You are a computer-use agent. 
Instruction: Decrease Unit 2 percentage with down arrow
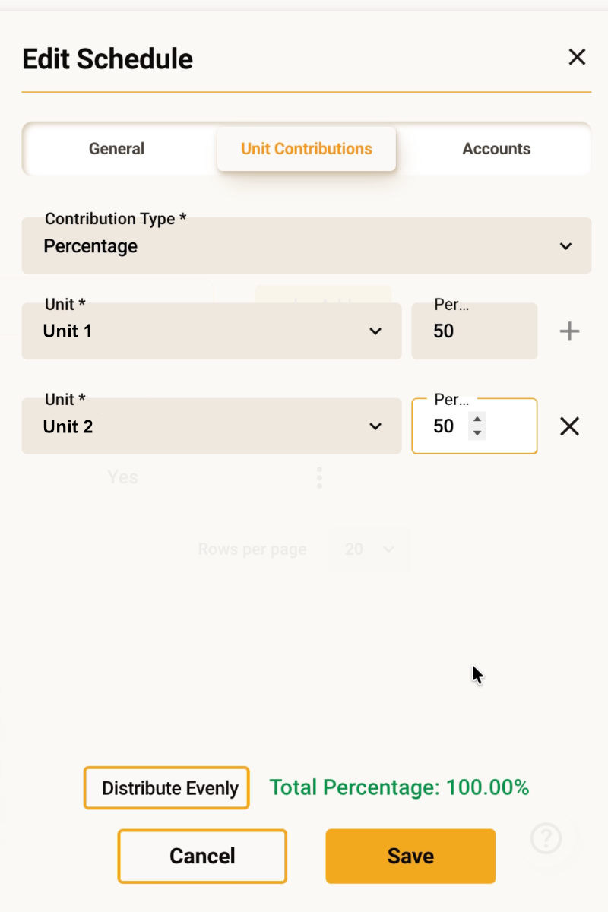pyautogui.click(x=477, y=433)
